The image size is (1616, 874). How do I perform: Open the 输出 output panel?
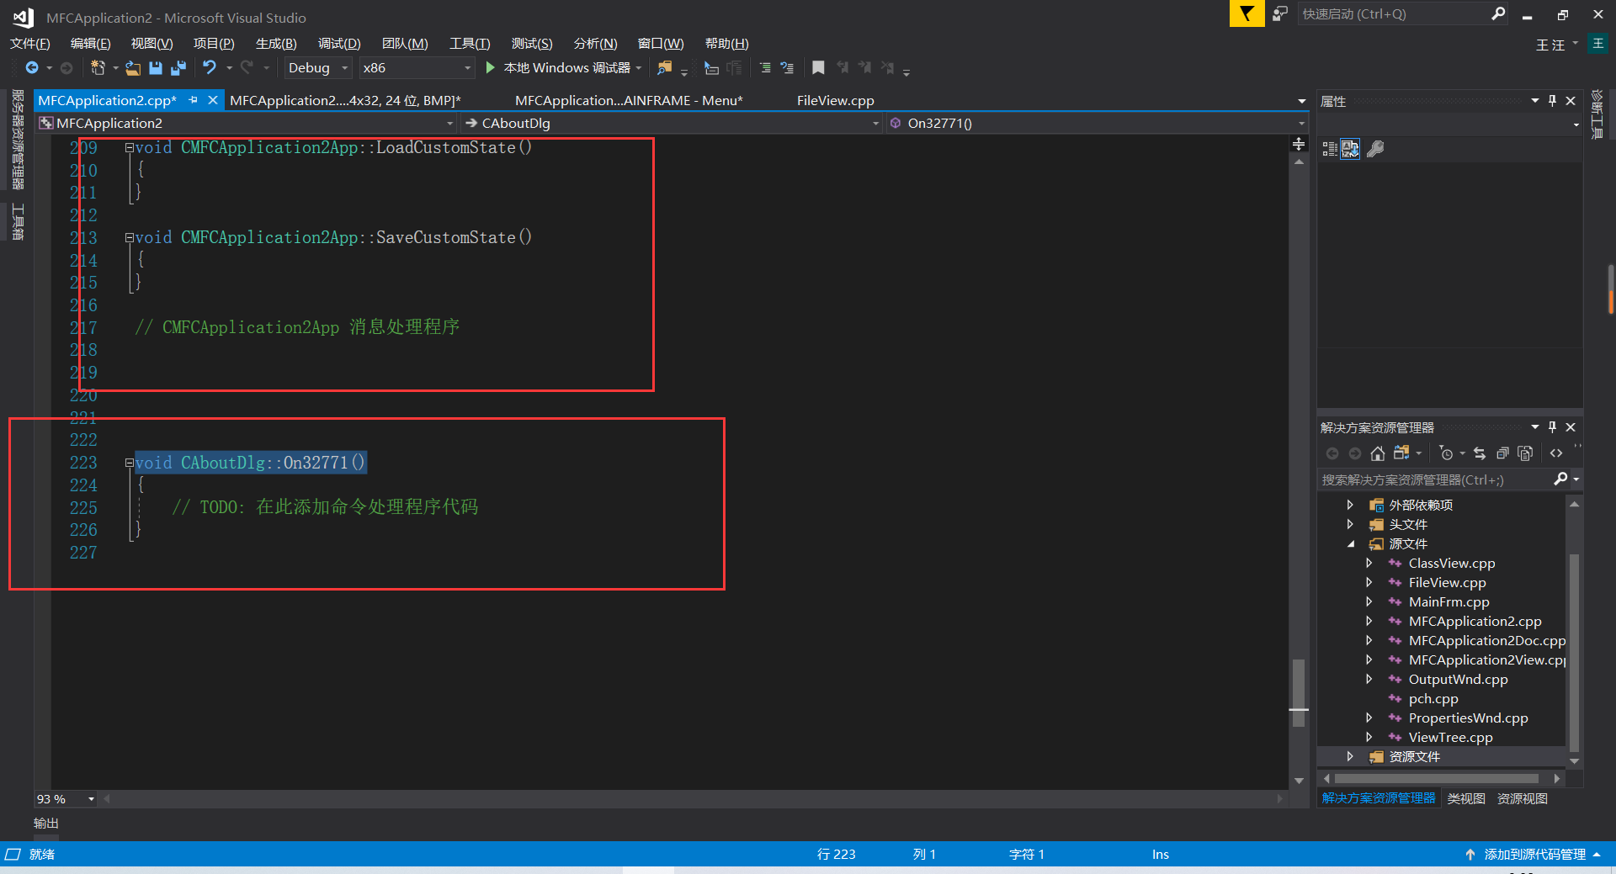click(46, 823)
